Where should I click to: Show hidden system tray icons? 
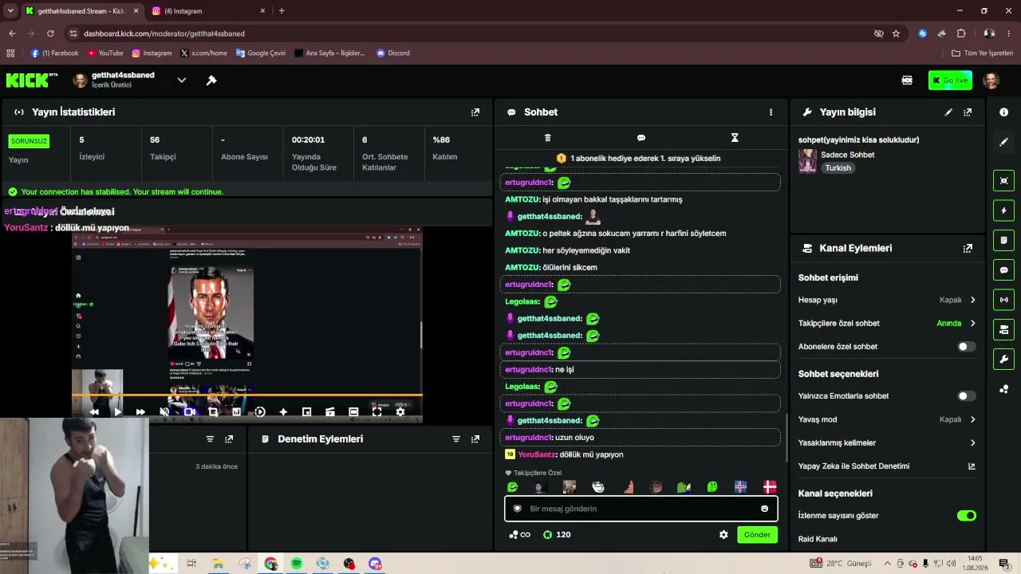887,564
